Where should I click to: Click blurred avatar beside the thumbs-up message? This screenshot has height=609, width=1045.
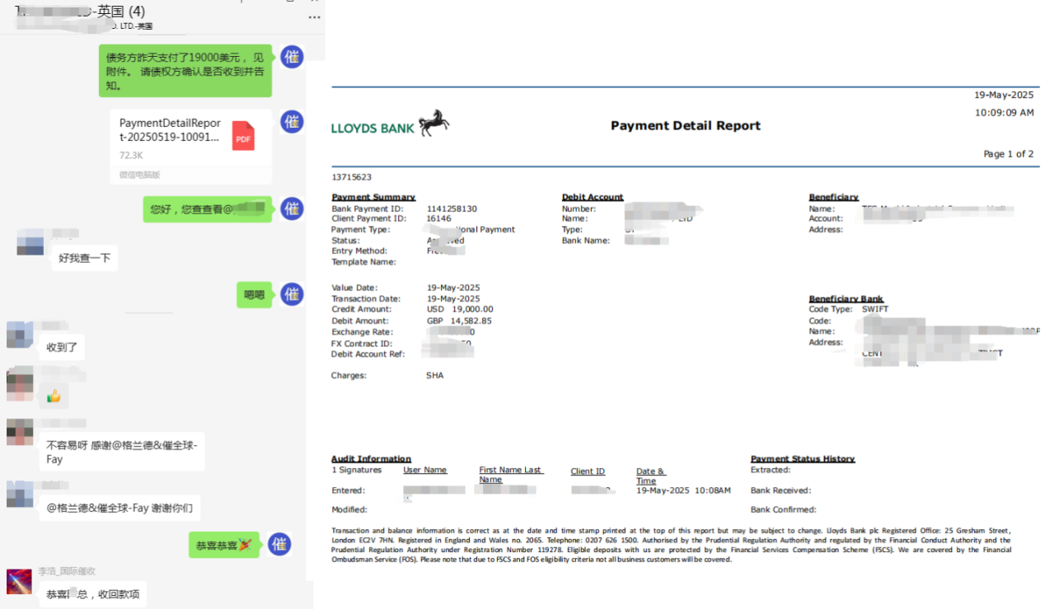click(20, 385)
